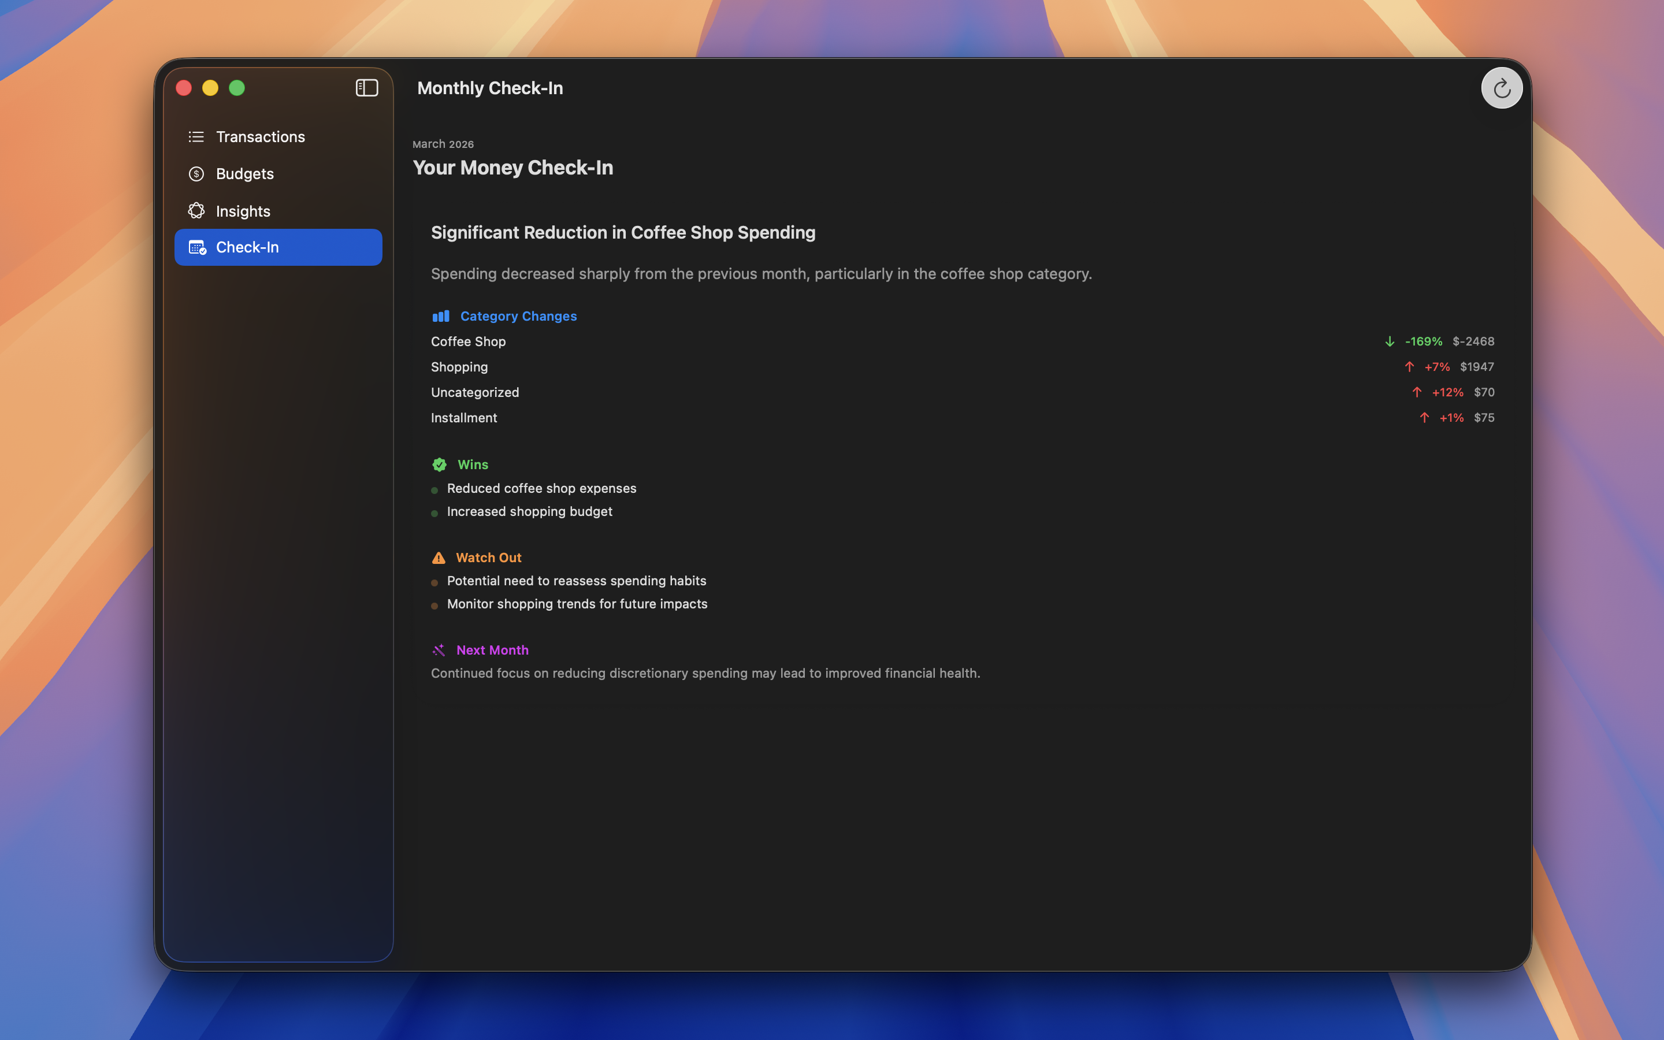
Task: Click the $70 amount
Action: click(1484, 393)
